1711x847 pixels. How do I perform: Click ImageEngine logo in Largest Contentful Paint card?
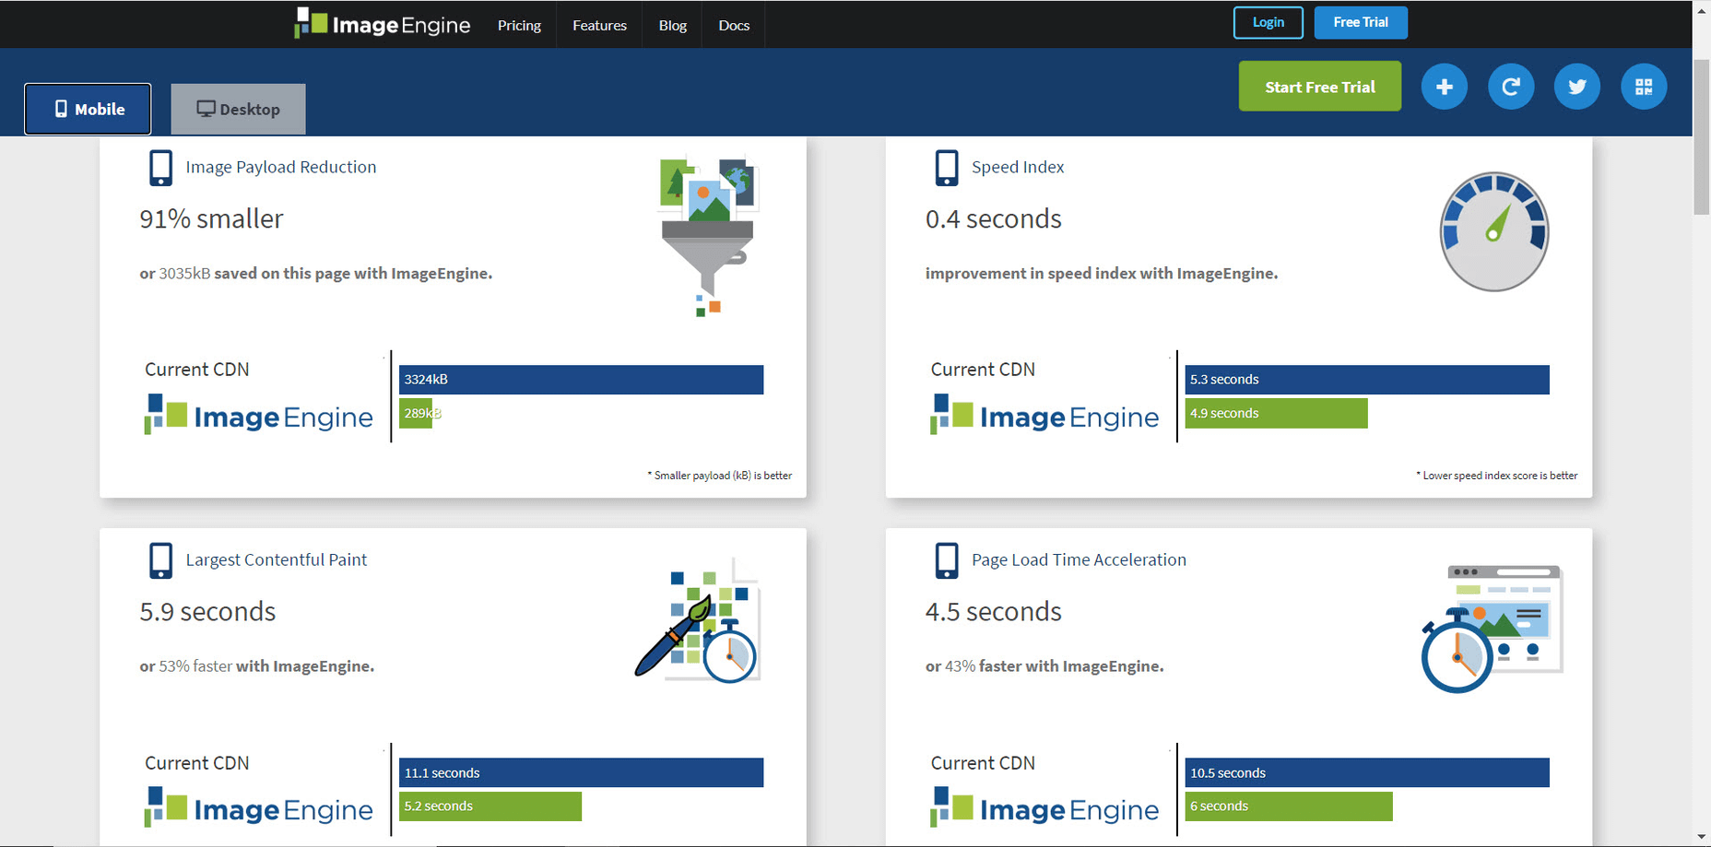pos(258,807)
